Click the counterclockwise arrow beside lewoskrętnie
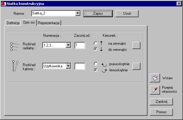This screenshot has width=183, height=120. [x=104, y=71]
